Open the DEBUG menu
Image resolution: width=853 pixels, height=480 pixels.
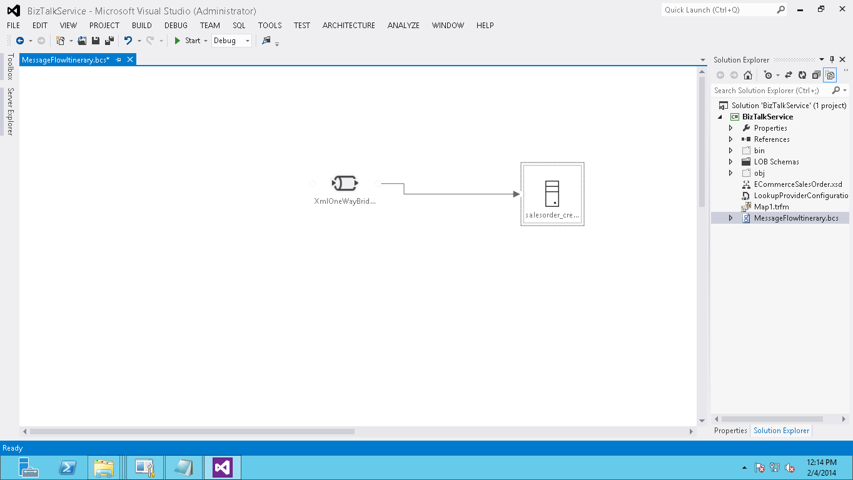pos(176,26)
